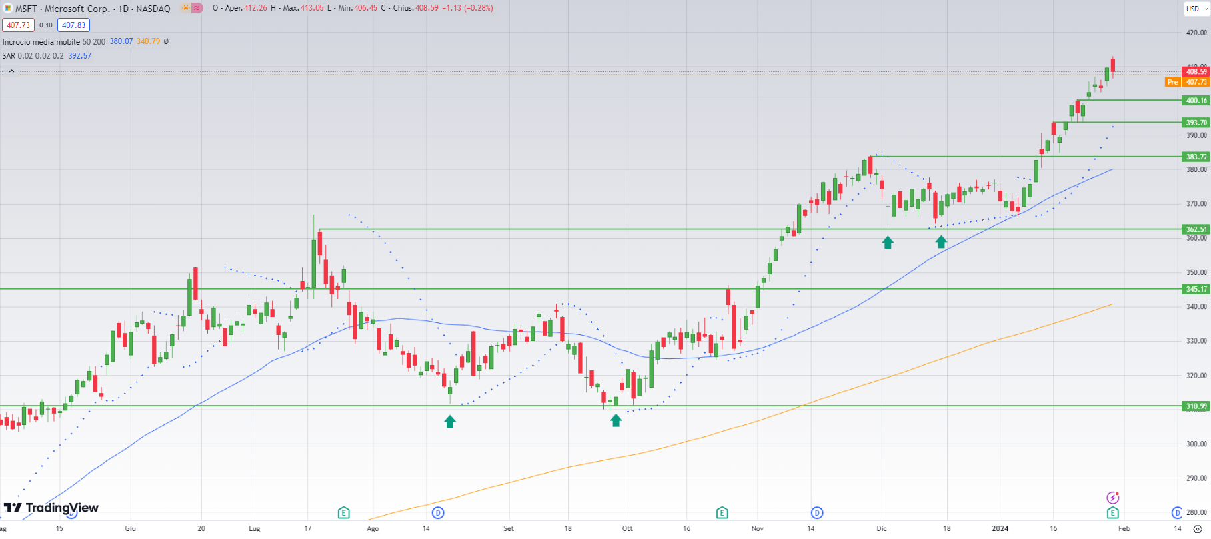This screenshot has height=539, width=1211.
Task: Click the 420.00 price scale value
Action: click(x=1196, y=32)
